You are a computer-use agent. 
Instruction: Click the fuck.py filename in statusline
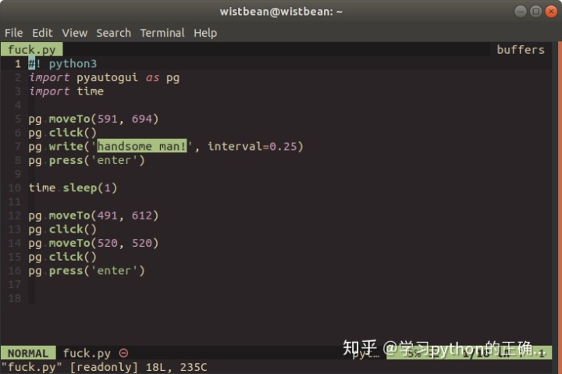(87, 353)
